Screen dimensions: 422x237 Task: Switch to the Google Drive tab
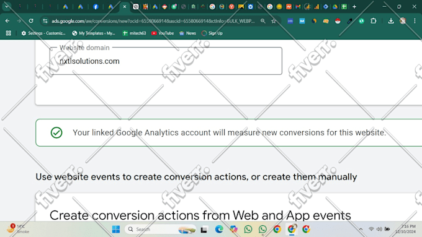334,7
